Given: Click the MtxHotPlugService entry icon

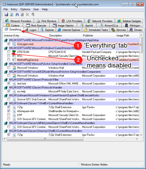Looking at the screenshot, I should click(14, 60).
